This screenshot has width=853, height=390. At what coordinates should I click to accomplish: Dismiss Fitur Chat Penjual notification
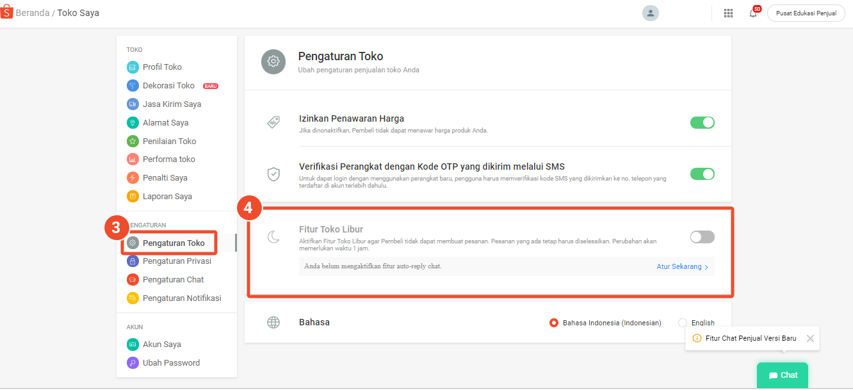(810, 339)
